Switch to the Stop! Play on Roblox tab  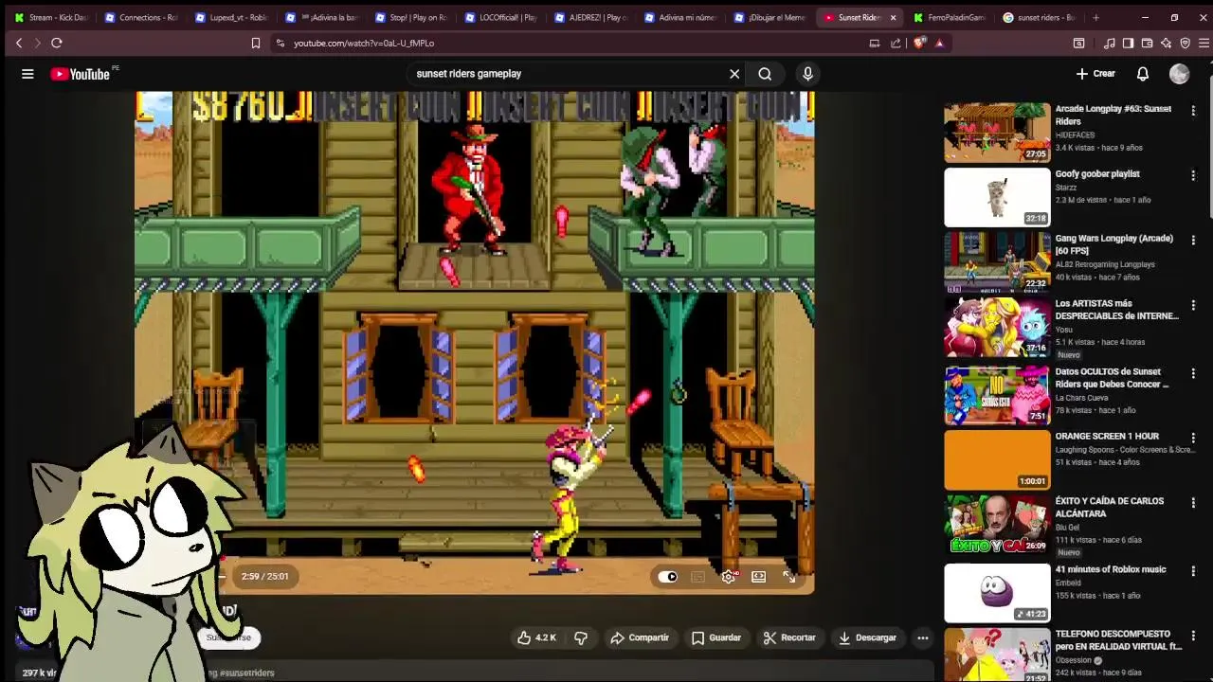(x=410, y=17)
